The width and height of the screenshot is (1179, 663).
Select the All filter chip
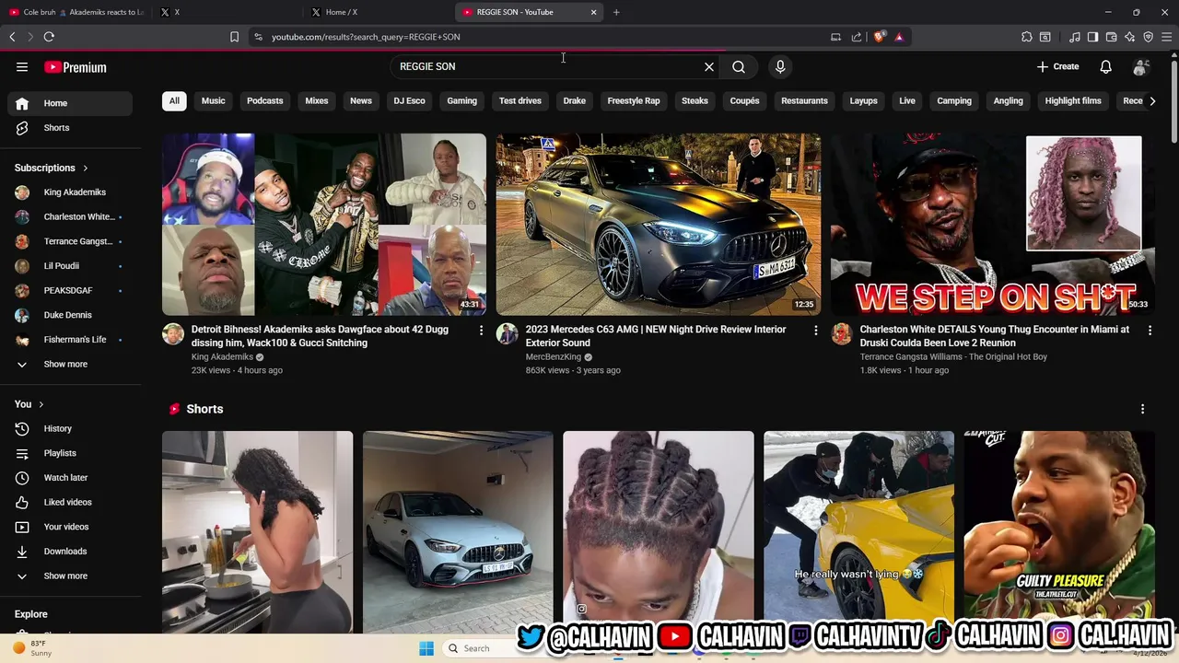(x=174, y=100)
